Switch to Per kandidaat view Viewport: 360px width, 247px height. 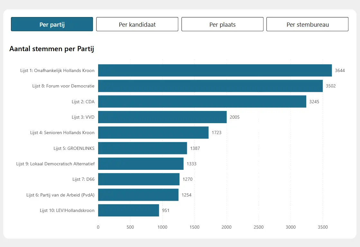[137, 24]
